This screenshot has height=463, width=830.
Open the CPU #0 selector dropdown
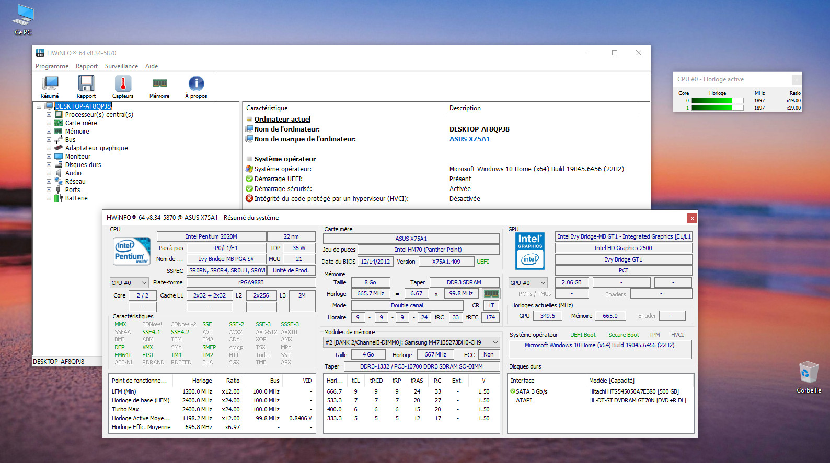(x=129, y=283)
